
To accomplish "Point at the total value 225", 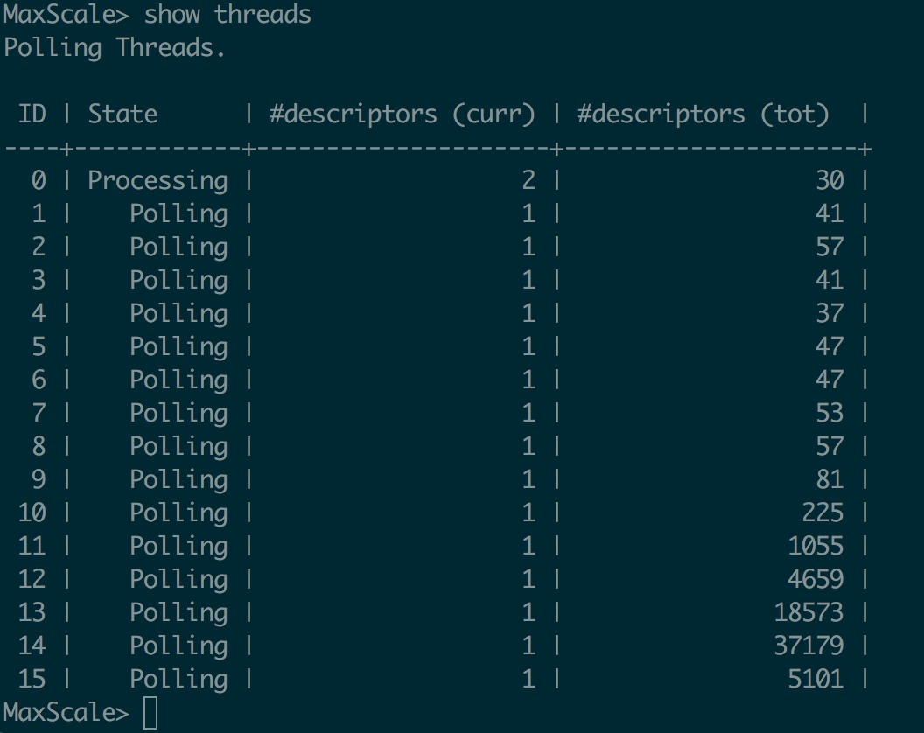I will click(x=822, y=513).
